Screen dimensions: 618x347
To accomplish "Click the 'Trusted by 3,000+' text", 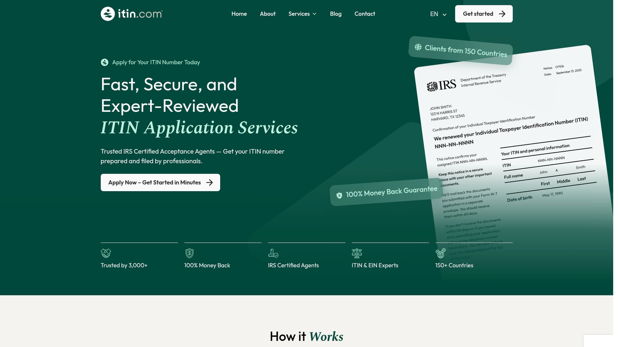I will pos(124,265).
